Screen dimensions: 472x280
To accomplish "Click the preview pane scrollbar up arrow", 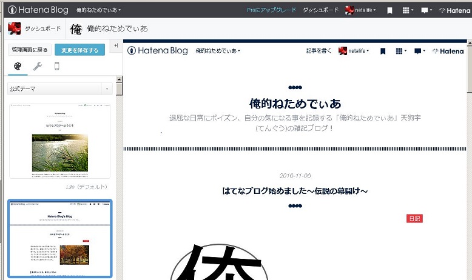I will pyautogui.click(x=470, y=43).
